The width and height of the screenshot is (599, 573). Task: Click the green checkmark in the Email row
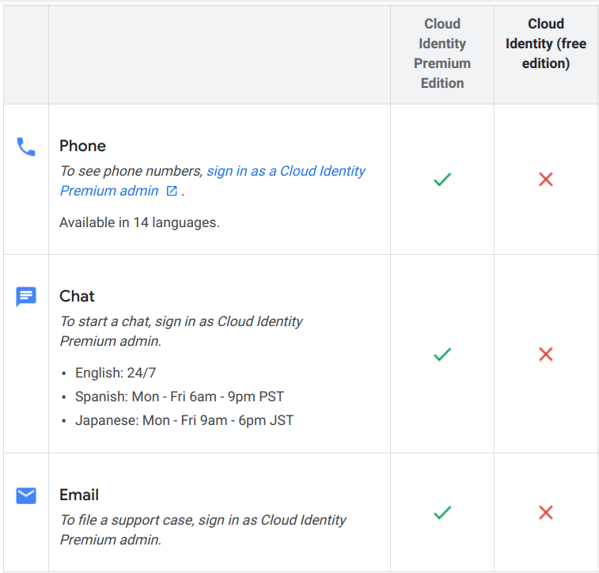[442, 513]
